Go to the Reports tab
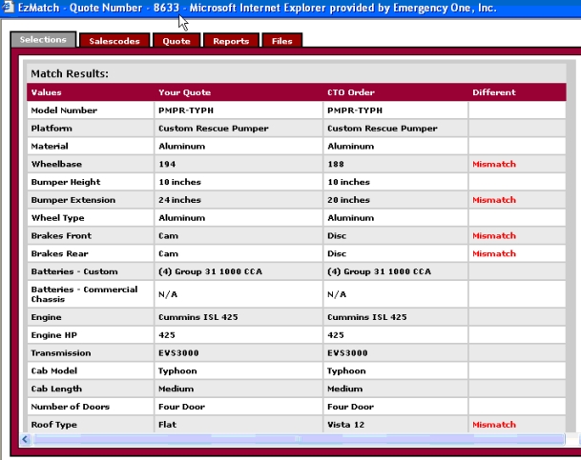The height and width of the screenshot is (460, 581). point(231,41)
